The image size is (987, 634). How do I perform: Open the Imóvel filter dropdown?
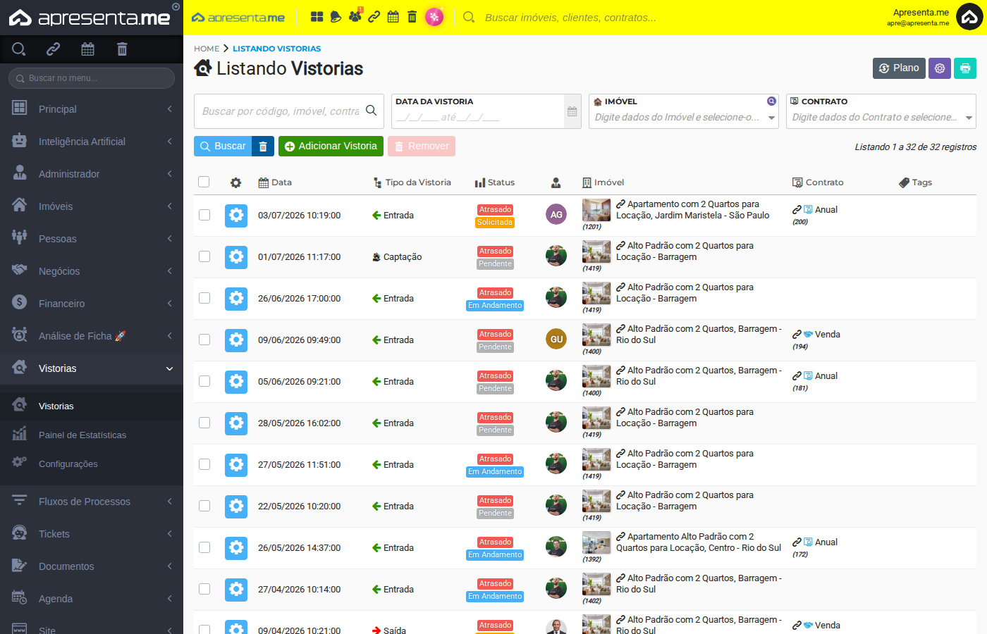[684, 117]
